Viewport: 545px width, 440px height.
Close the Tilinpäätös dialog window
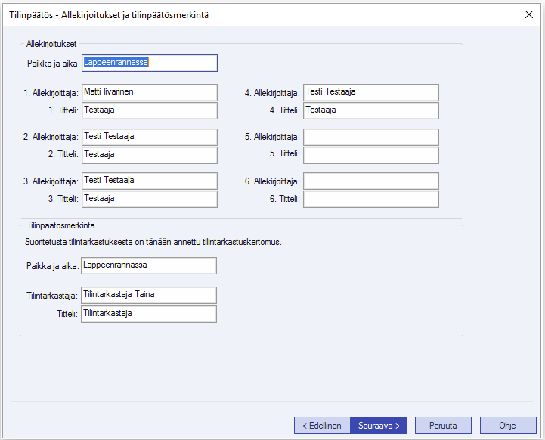529,14
